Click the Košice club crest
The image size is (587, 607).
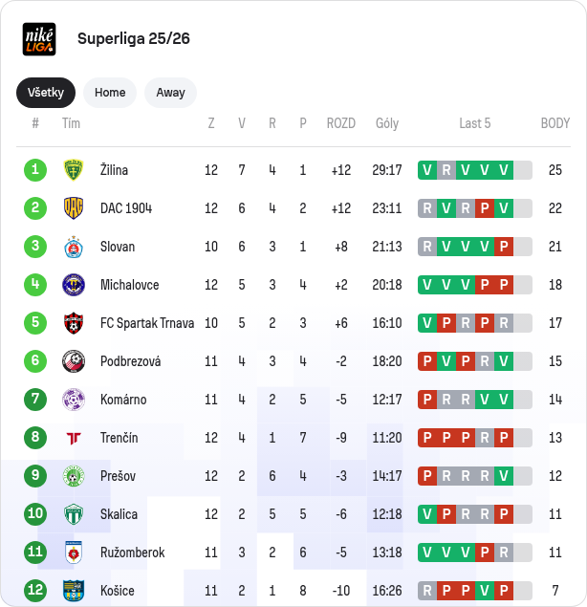tap(74, 591)
